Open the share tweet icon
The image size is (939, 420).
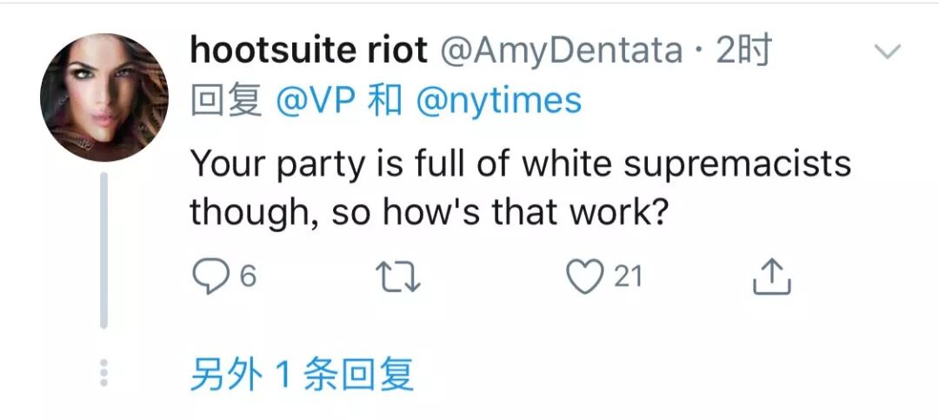click(x=771, y=277)
